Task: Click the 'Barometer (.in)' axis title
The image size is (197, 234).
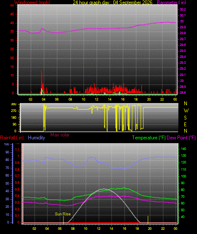Action: tap(172, 3)
